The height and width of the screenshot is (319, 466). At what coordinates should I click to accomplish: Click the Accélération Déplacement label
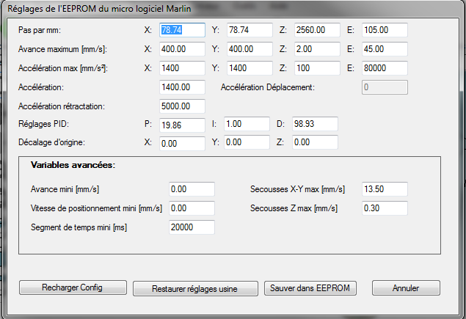click(267, 87)
